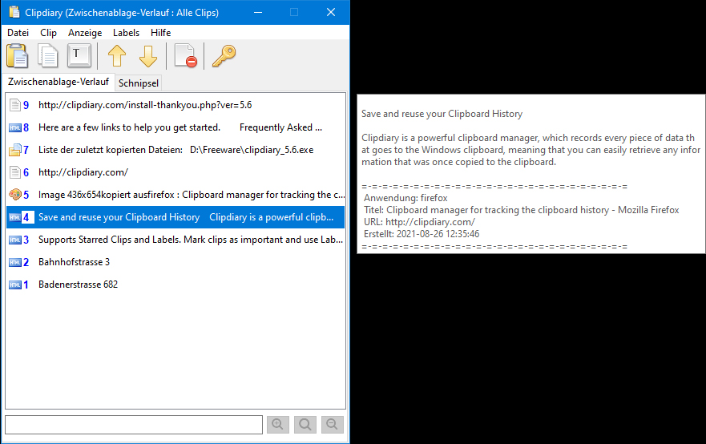Click the delete clip icon
The image size is (706, 444).
click(x=186, y=56)
